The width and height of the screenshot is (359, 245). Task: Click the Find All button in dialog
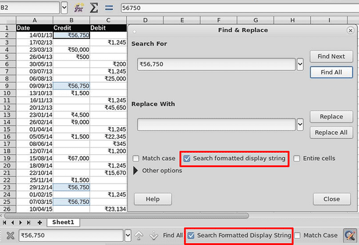click(x=331, y=73)
